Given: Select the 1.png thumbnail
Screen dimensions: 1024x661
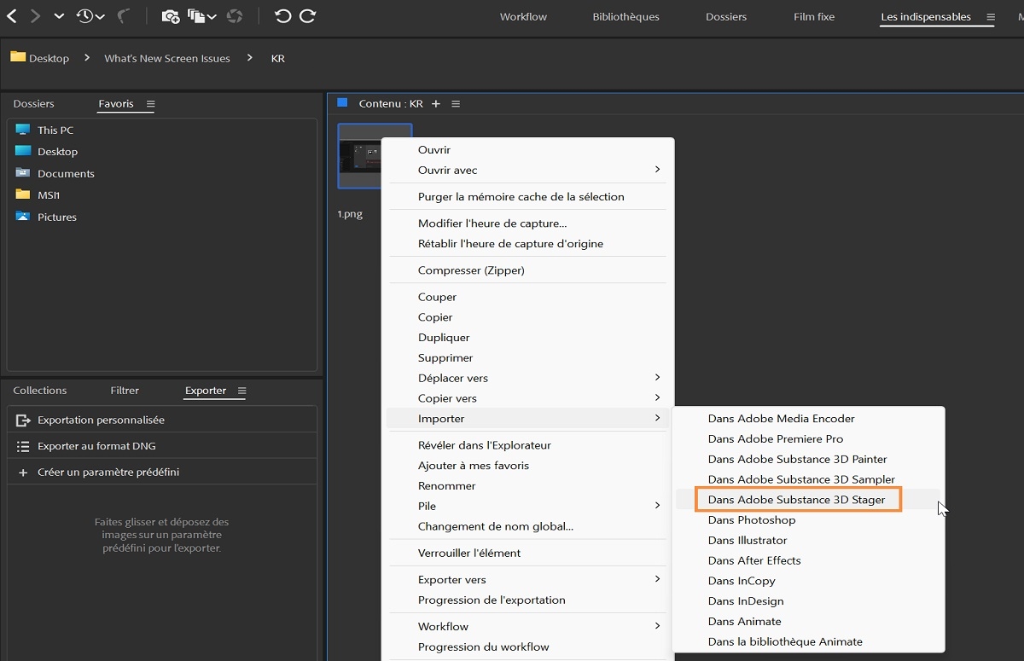Looking at the screenshot, I should [x=359, y=156].
